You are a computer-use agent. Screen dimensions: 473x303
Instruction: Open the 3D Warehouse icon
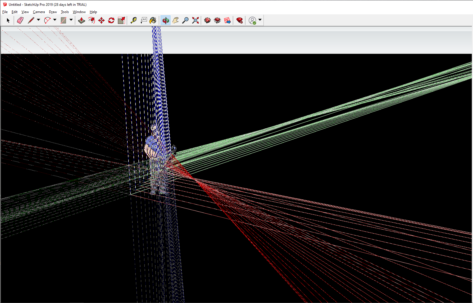click(x=208, y=20)
